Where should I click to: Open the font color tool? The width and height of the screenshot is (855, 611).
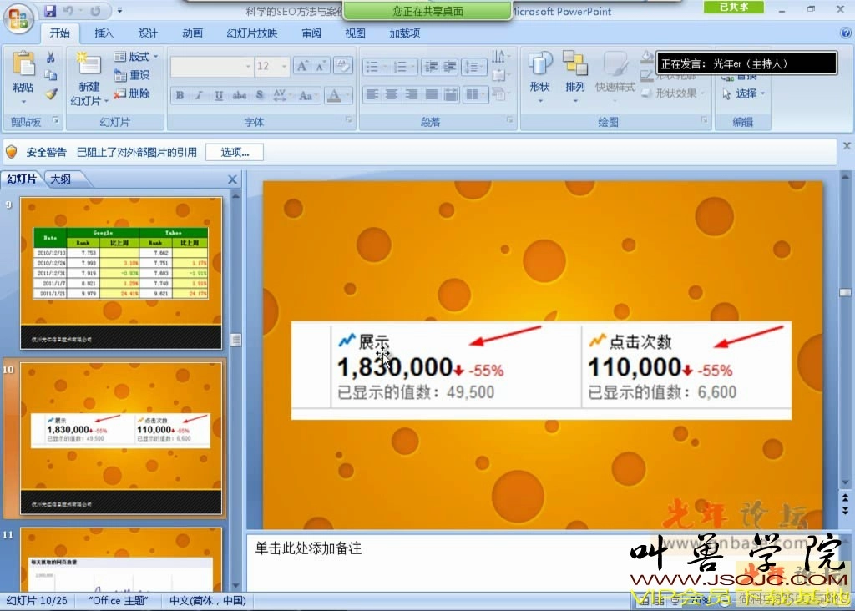point(334,95)
